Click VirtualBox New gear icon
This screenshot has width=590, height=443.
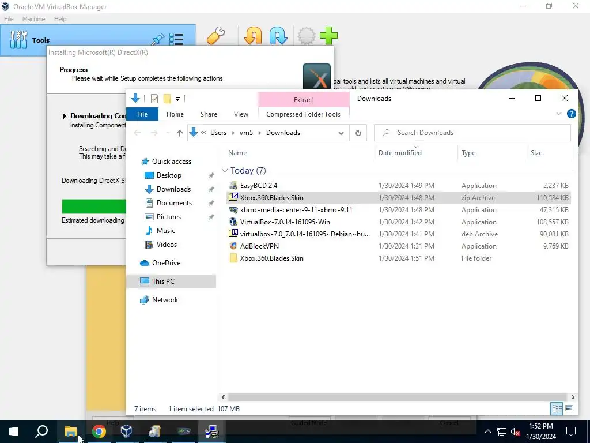pos(307,36)
